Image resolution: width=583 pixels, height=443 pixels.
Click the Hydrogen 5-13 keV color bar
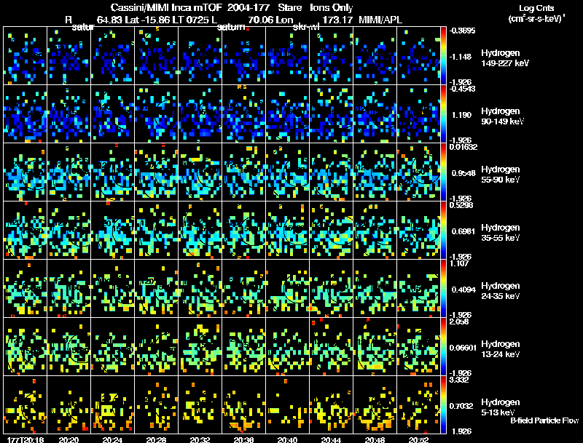443,405
